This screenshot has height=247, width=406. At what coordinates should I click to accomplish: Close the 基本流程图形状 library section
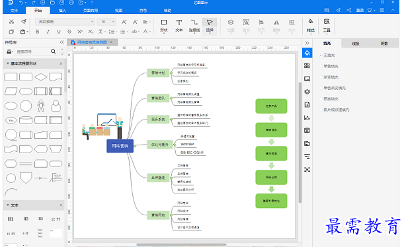pyautogui.click(x=61, y=63)
